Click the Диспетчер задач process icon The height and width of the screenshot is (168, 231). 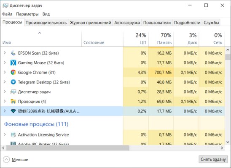pos(13,92)
